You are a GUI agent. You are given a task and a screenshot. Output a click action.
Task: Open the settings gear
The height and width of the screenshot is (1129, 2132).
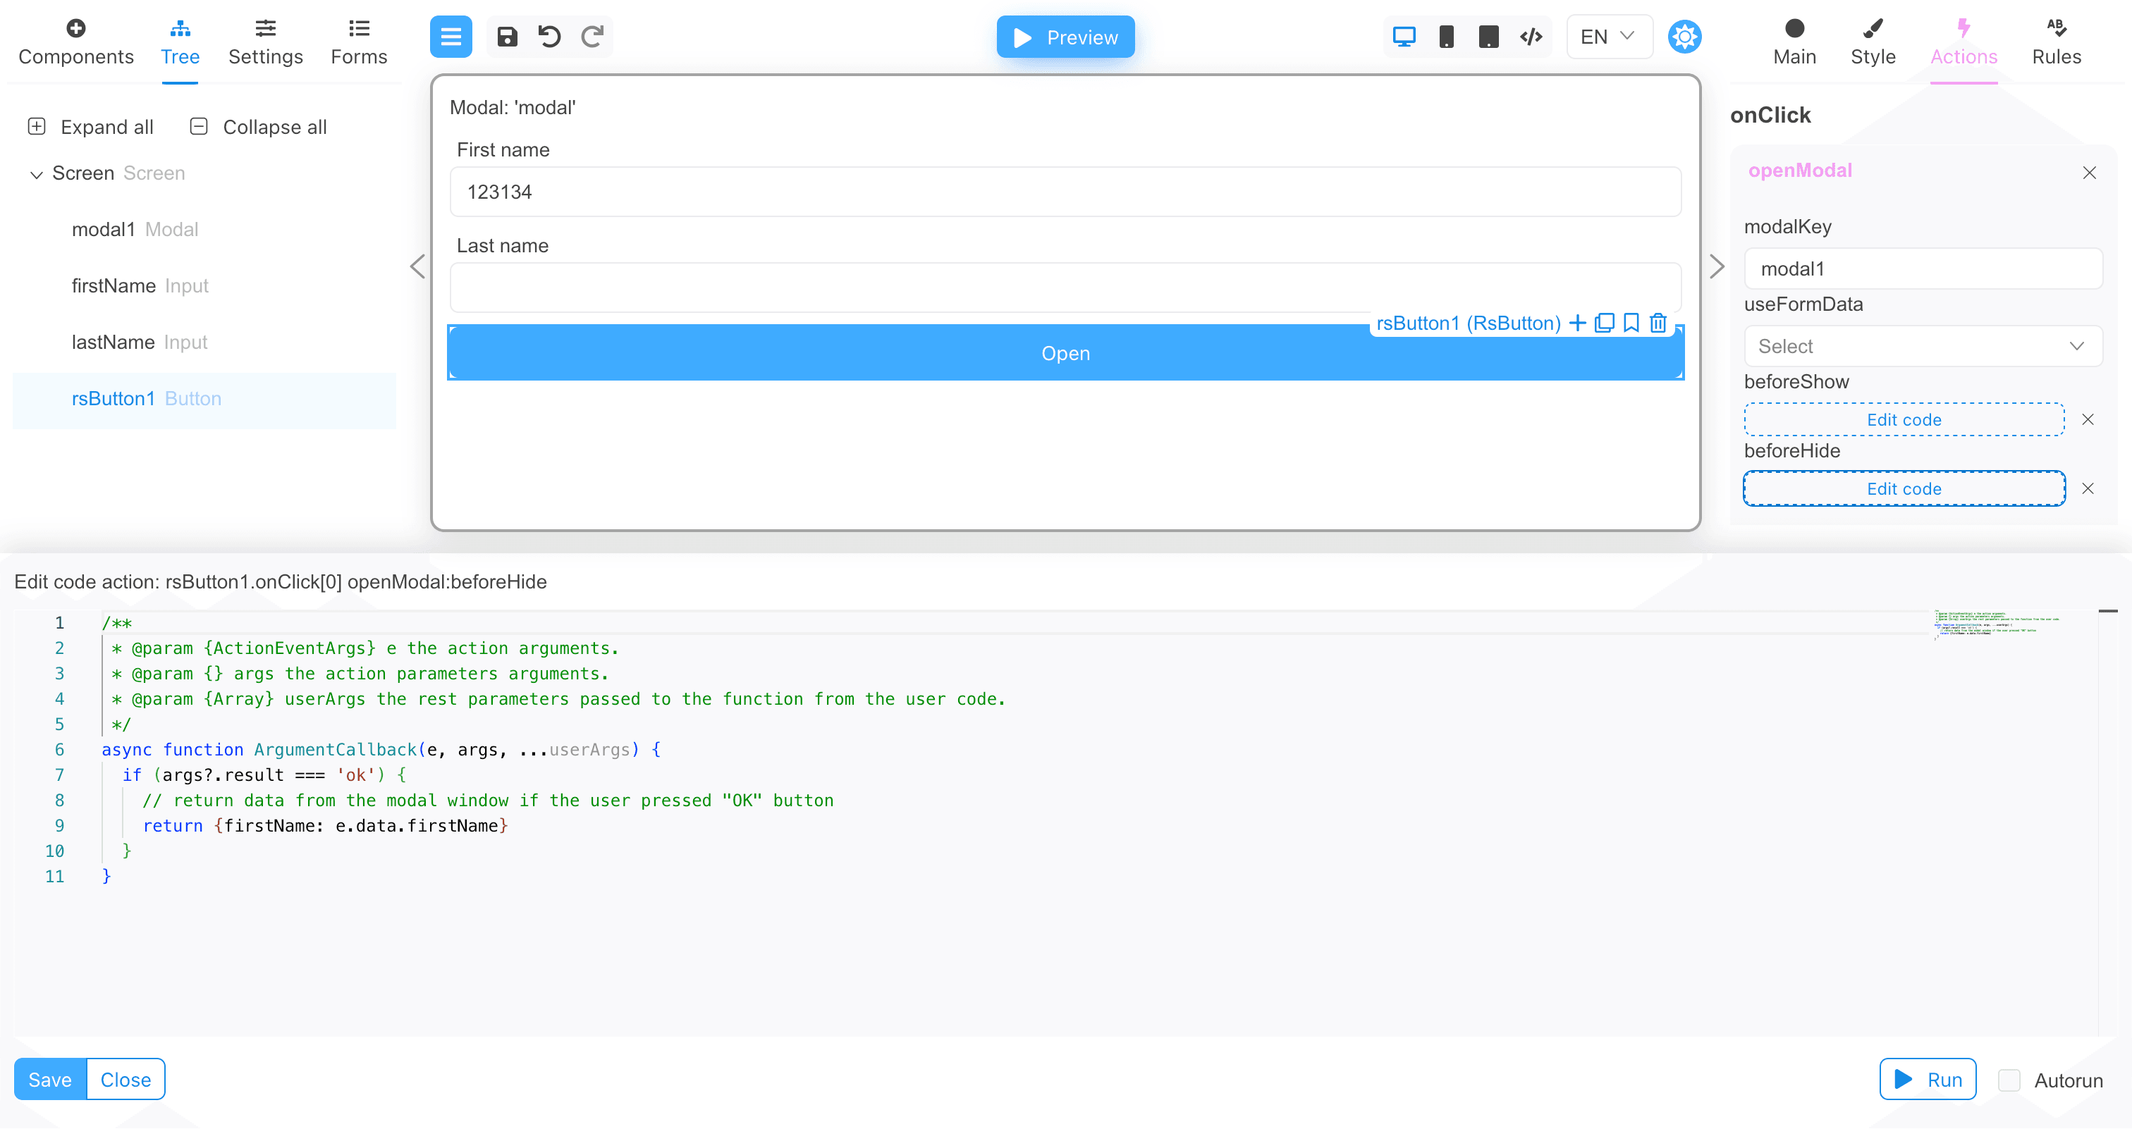(1685, 37)
